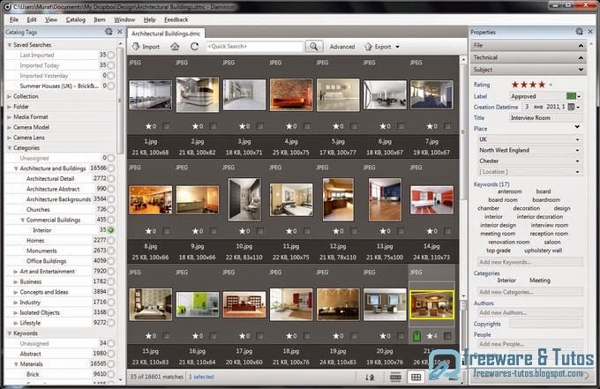Screen dimensions: 600x389
Task: Toggle the Churches tag filter circle
Action: pos(111,209)
